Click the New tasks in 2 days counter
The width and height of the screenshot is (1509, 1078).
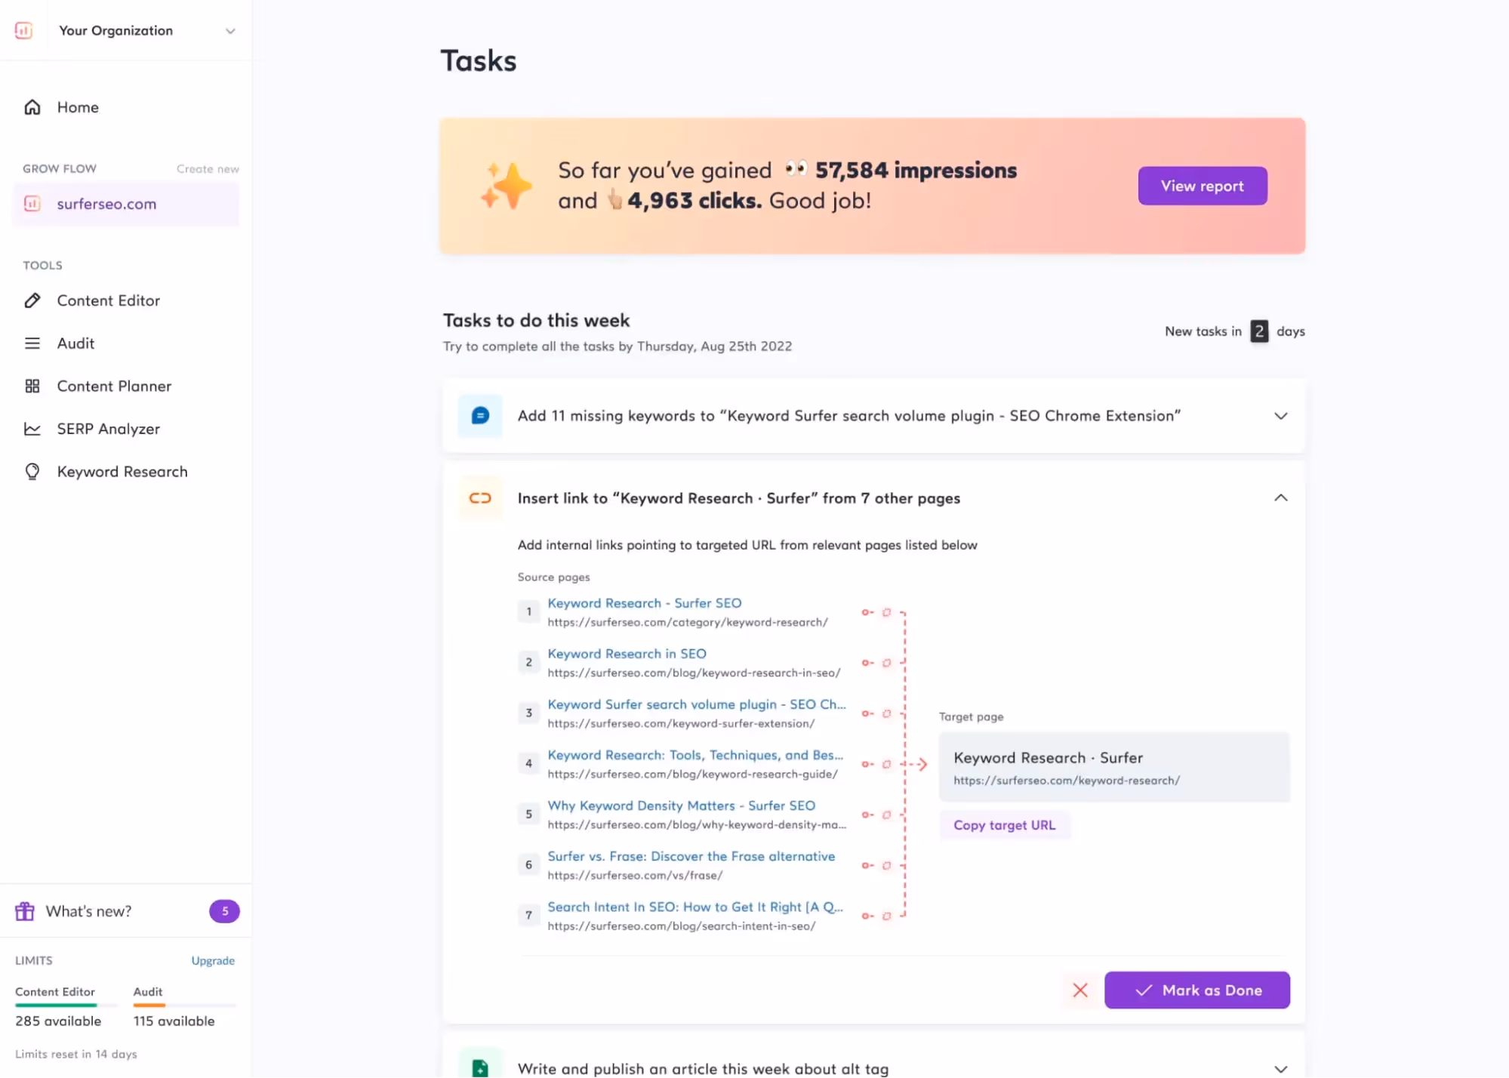click(1235, 331)
